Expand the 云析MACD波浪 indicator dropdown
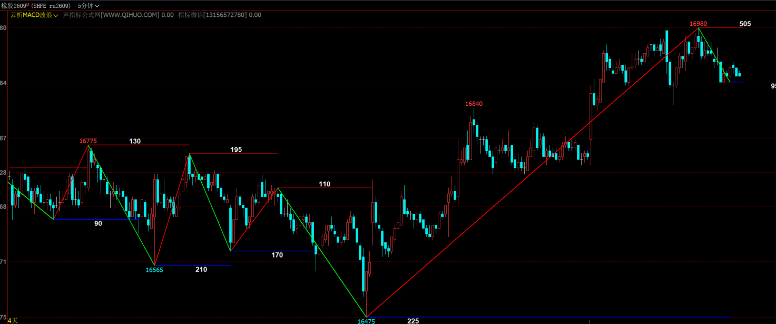Image resolution: width=776 pixels, height=324 pixels. click(34, 15)
